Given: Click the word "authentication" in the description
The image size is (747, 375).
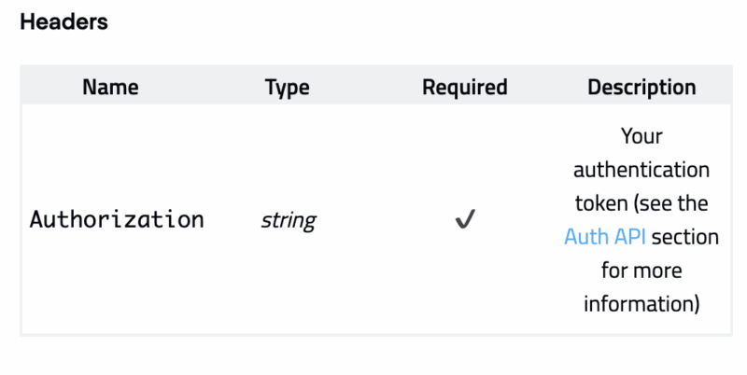Looking at the screenshot, I should pyautogui.click(x=641, y=171).
